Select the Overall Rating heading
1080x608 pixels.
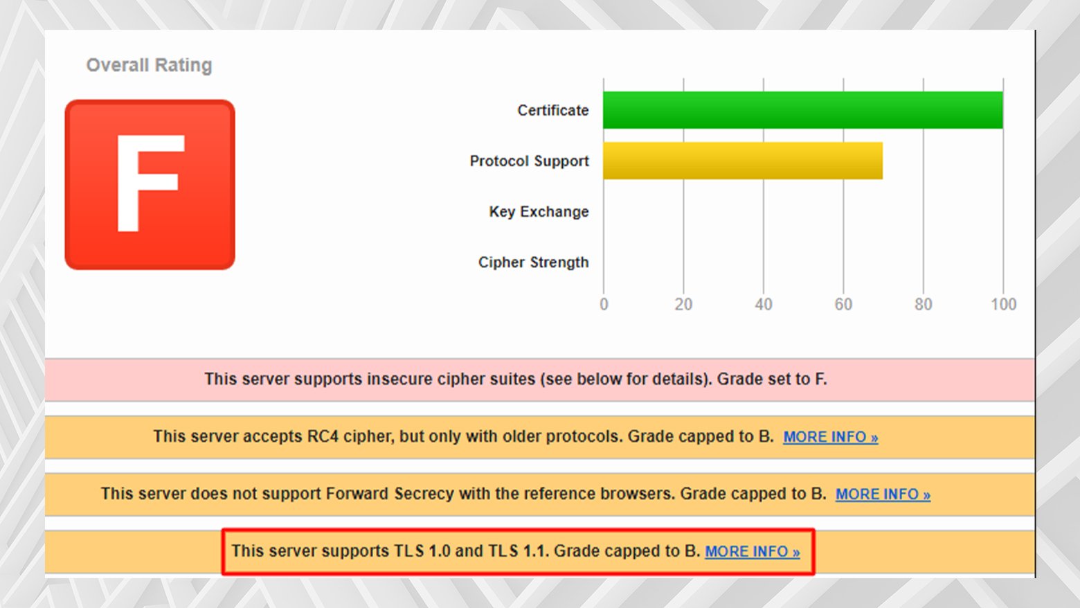click(149, 65)
